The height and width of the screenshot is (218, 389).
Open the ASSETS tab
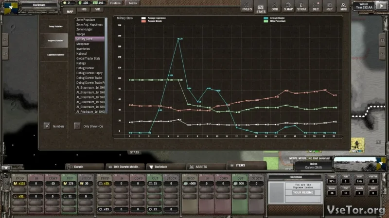point(201,166)
